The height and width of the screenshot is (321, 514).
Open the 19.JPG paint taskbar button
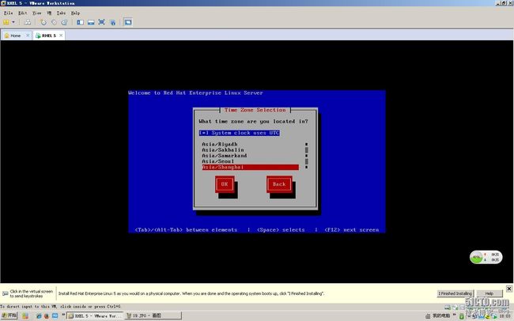point(153,315)
